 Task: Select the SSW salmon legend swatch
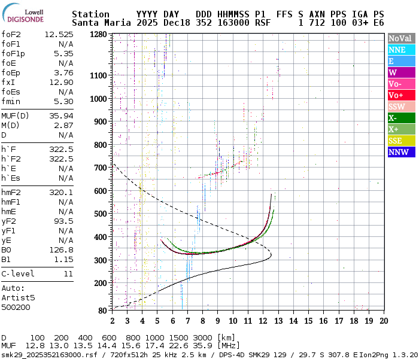399,107
